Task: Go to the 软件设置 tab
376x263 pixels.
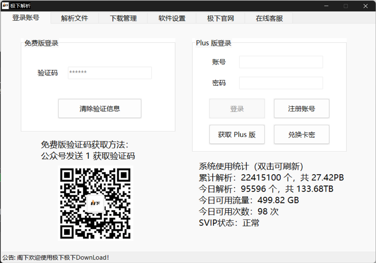Action: (x=172, y=18)
